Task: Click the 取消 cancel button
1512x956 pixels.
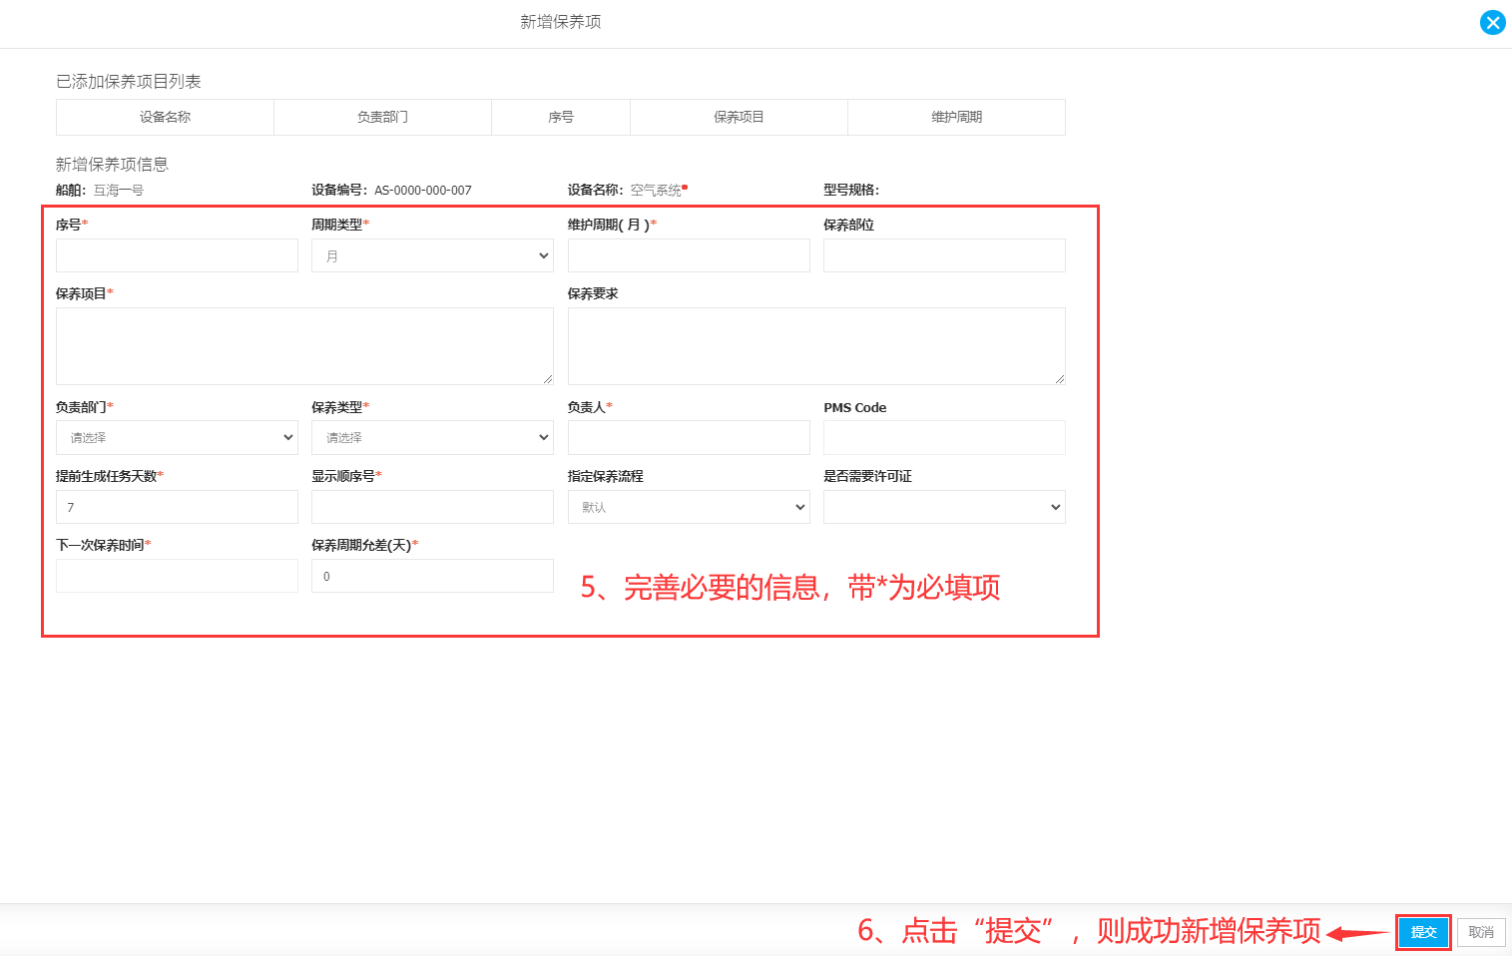Action: tap(1481, 932)
